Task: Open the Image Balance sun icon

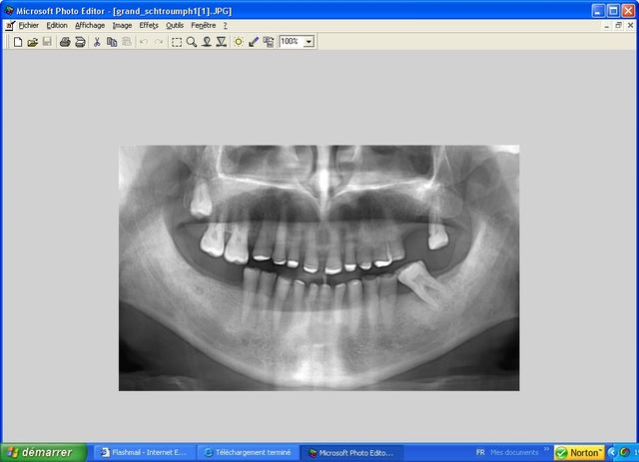Action: (239, 42)
